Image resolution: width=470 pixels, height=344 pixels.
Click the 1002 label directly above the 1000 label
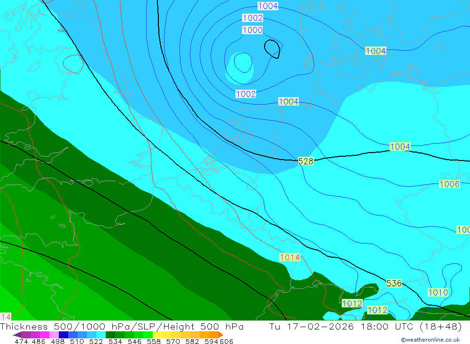coord(252,18)
